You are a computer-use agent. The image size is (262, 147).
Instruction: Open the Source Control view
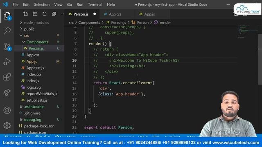7,47
